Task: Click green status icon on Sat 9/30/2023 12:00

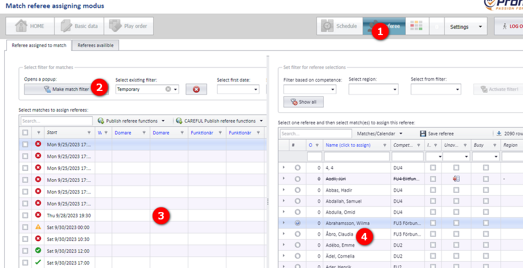Action: pyautogui.click(x=38, y=250)
